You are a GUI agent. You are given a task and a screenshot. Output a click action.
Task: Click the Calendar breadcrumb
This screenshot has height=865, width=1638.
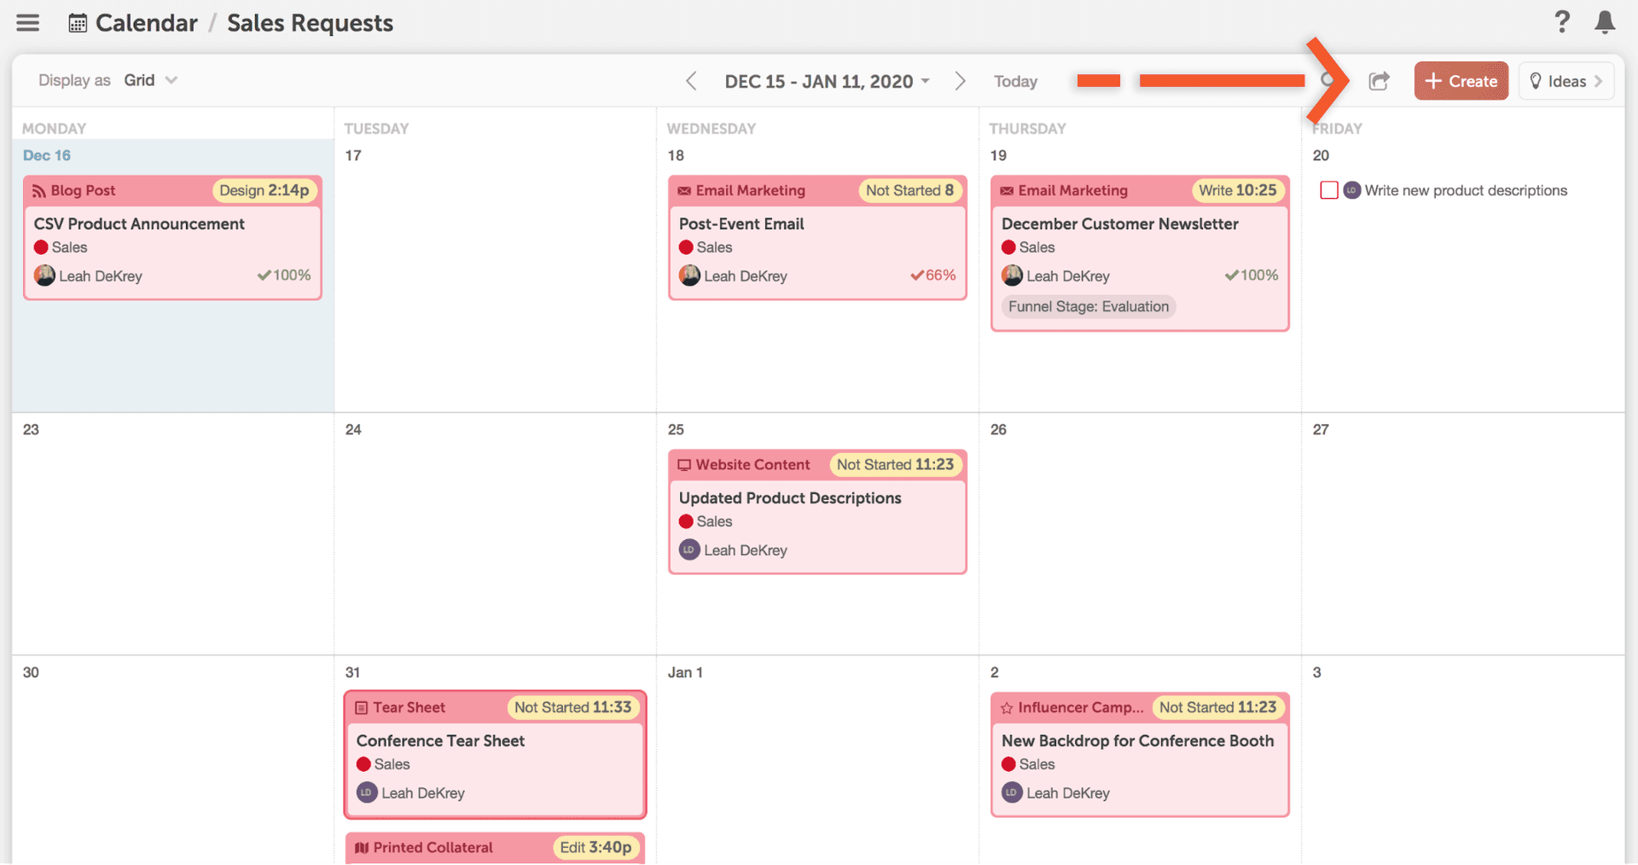point(146,23)
